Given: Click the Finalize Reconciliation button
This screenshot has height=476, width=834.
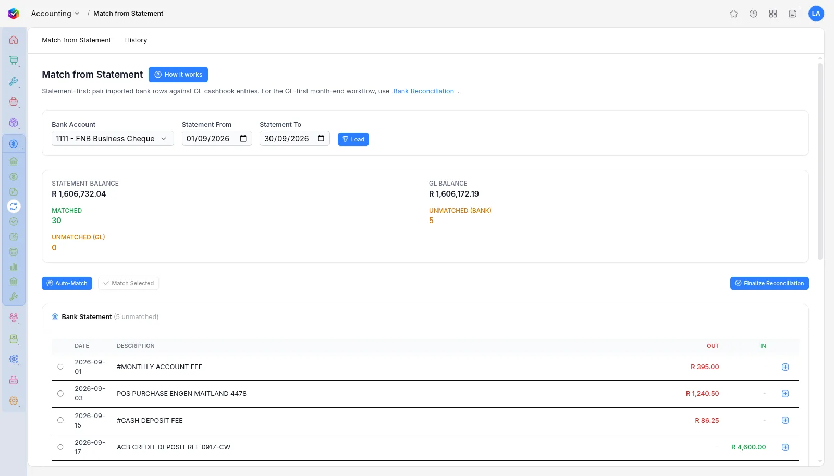Looking at the screenshot, I should (x=769, y=284).
